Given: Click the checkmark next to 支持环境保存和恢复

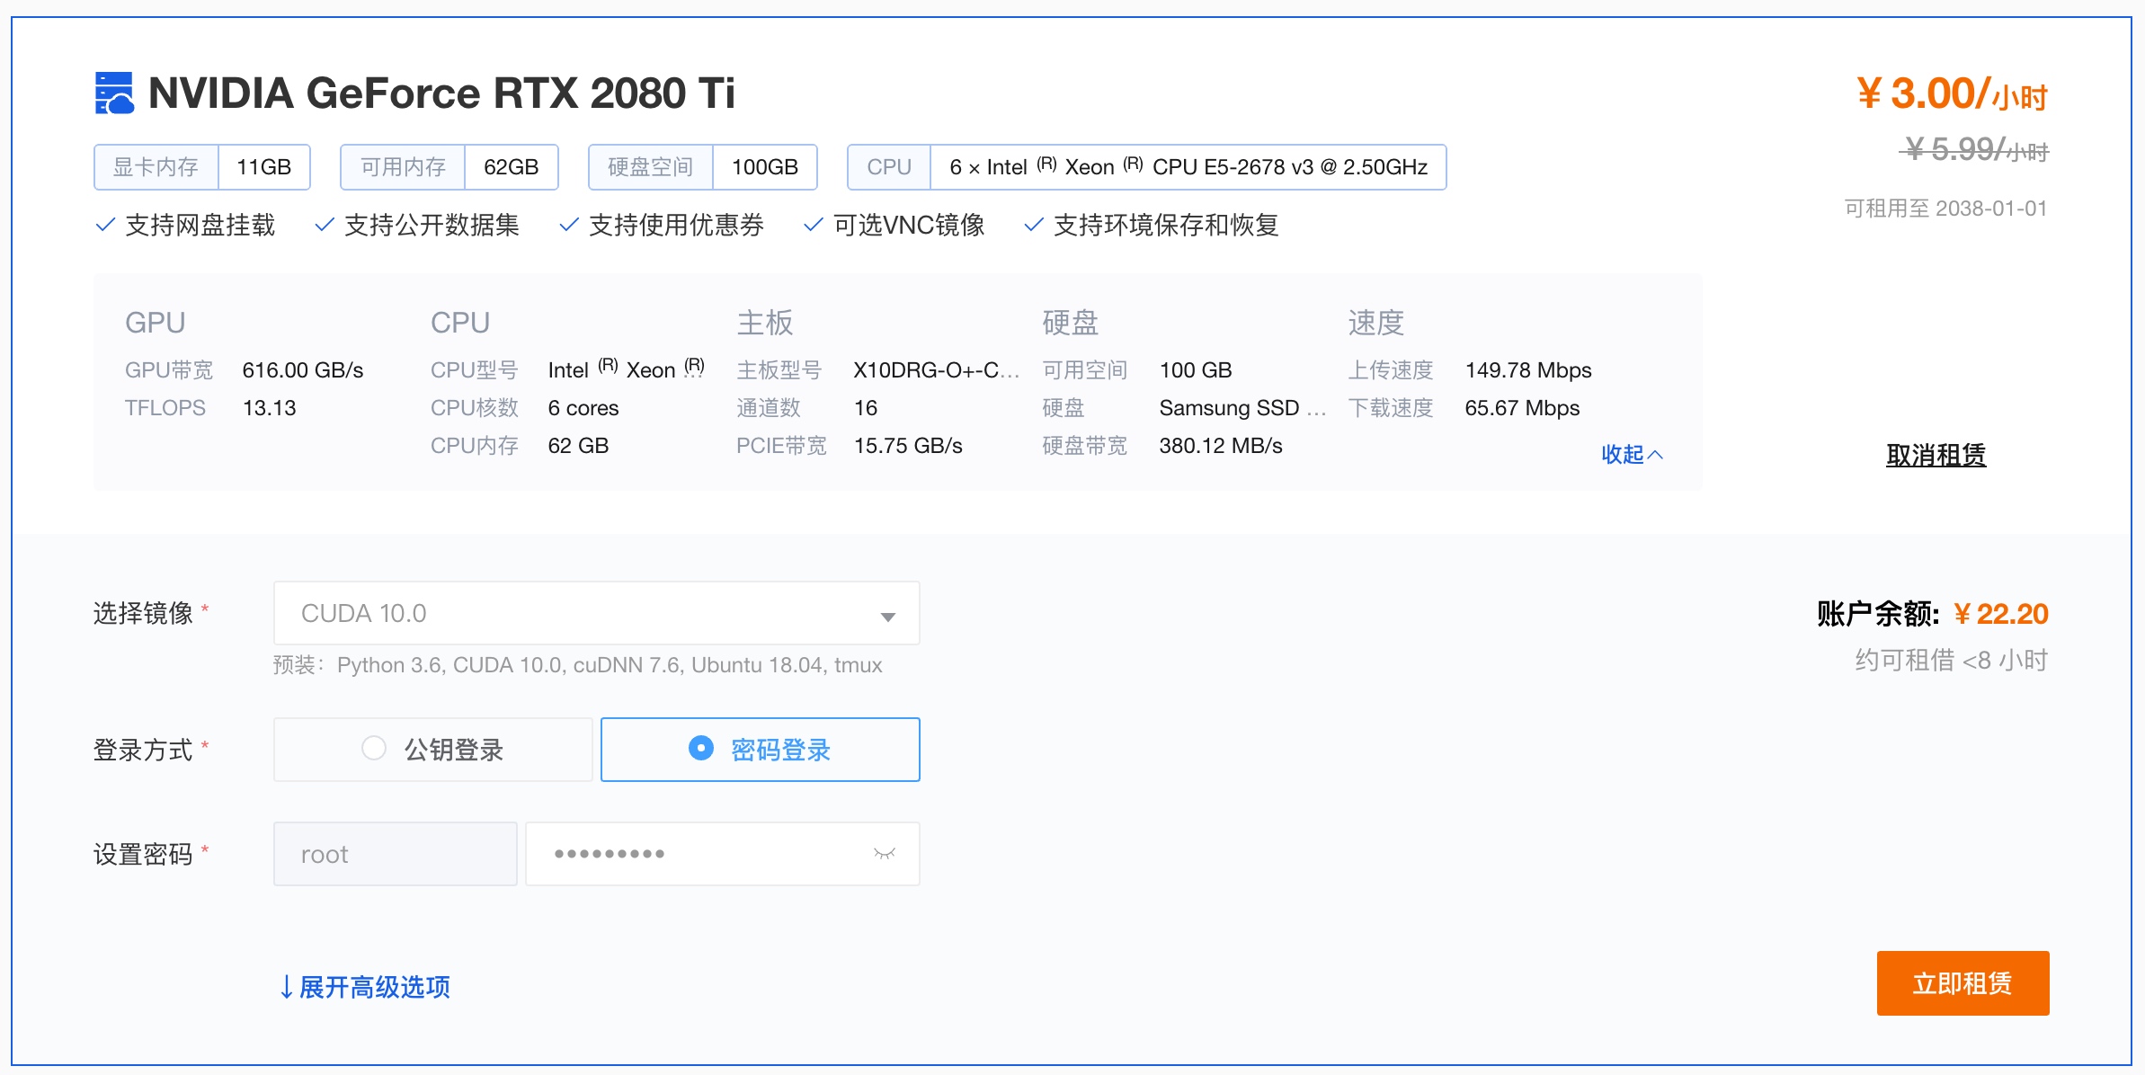Looking at the screenshot, I should [1034, 225].
